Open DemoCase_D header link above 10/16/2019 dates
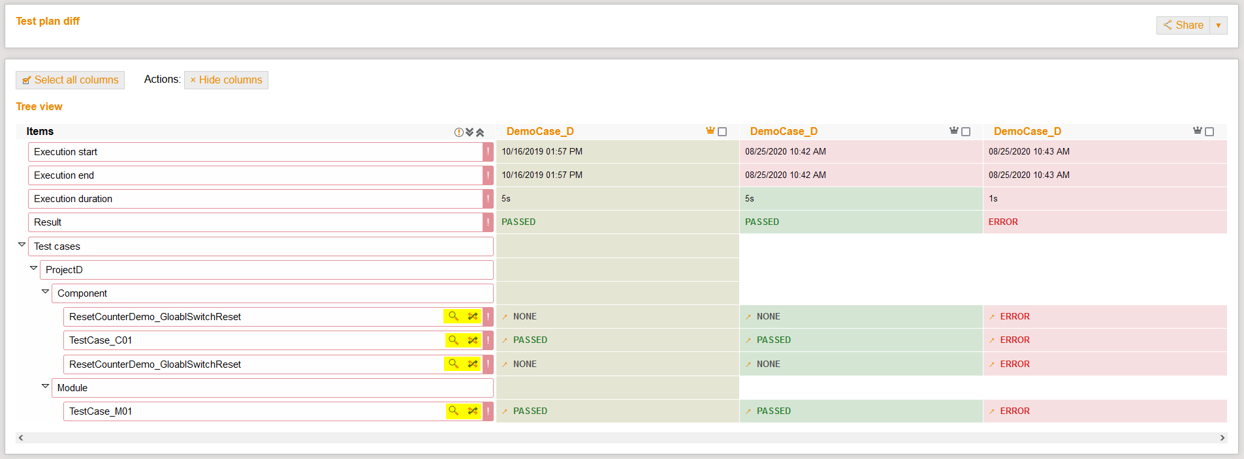This screenshot has height=459, width=1244. click(540, 132)
